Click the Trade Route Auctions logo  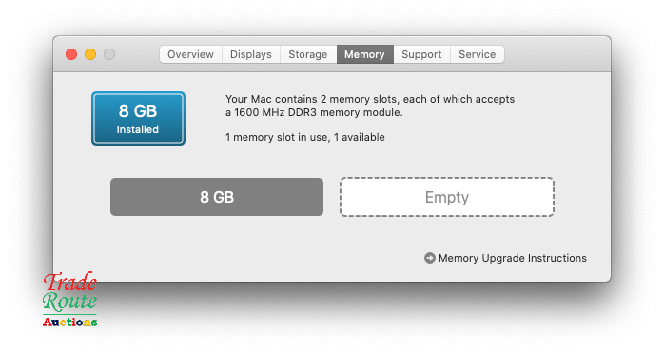(69, 300)
